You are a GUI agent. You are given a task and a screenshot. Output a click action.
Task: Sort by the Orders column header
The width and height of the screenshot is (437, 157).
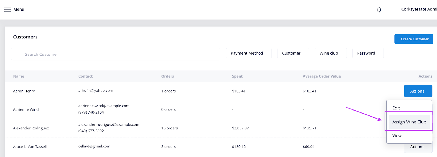pyautogui.click(x=167, y=76)
